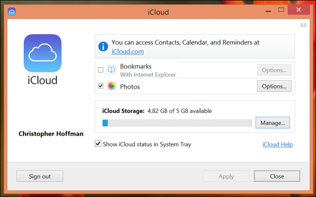Image resolution: width=316 pixels, height=197 pixels.
Task: Click the Apply button
Action: click(x=226, y=176)
